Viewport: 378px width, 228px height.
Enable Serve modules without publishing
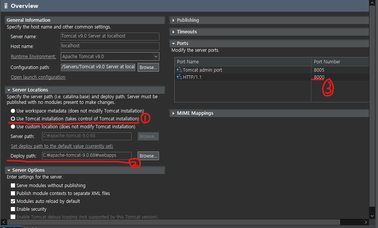pyautogui.click(x=13, y=186)
